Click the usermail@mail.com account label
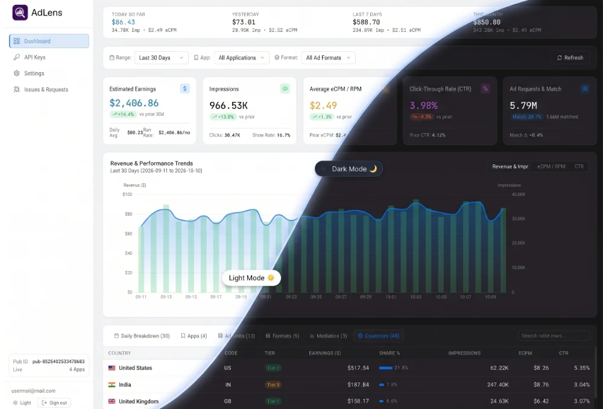 point(33,391)
